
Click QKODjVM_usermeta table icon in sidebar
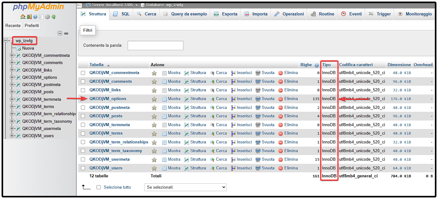click(x=18, y=128)
